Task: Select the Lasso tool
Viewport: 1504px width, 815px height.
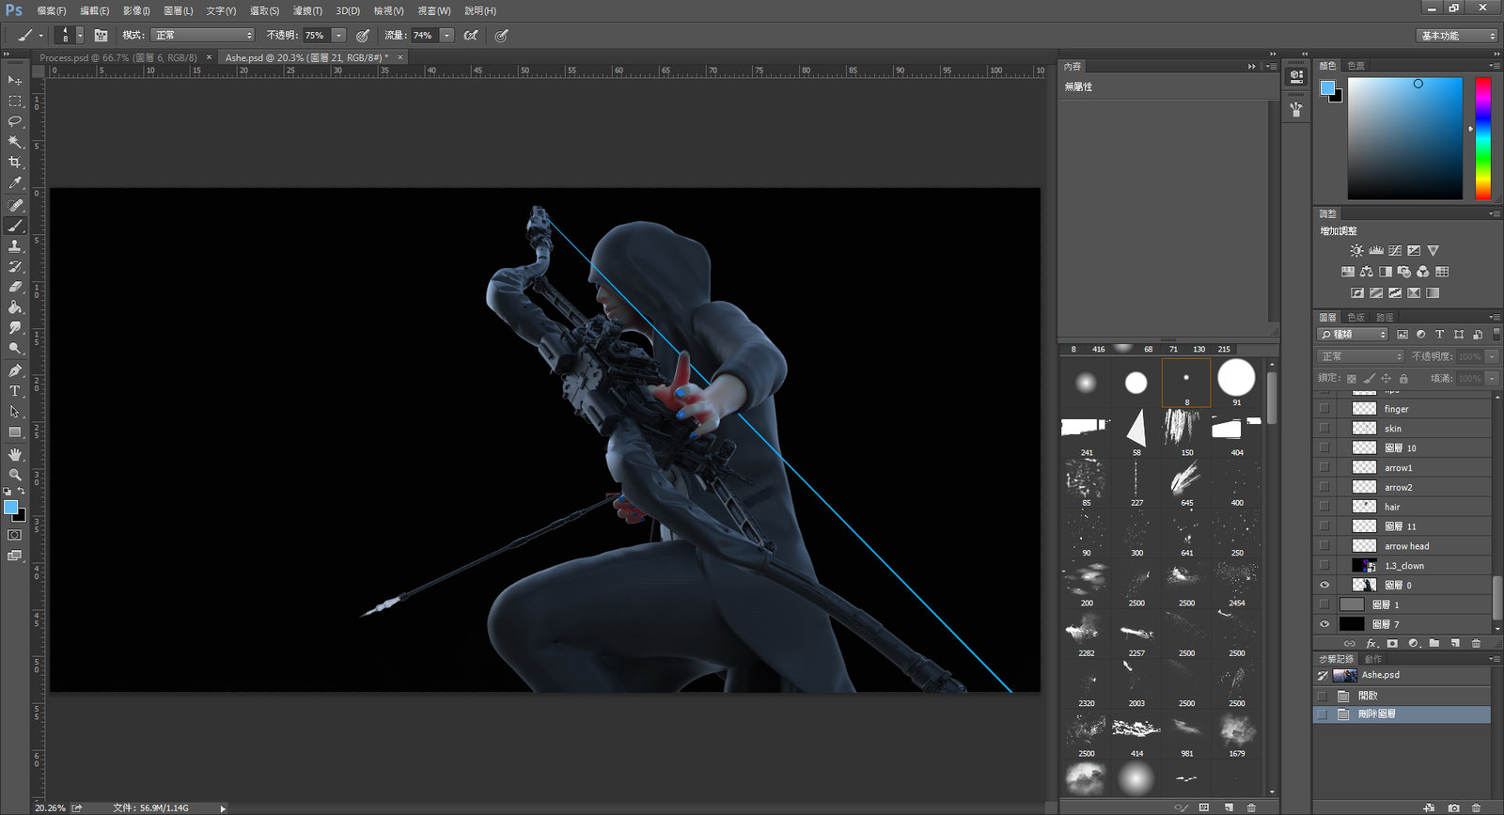Action: (x=15, y=121)
